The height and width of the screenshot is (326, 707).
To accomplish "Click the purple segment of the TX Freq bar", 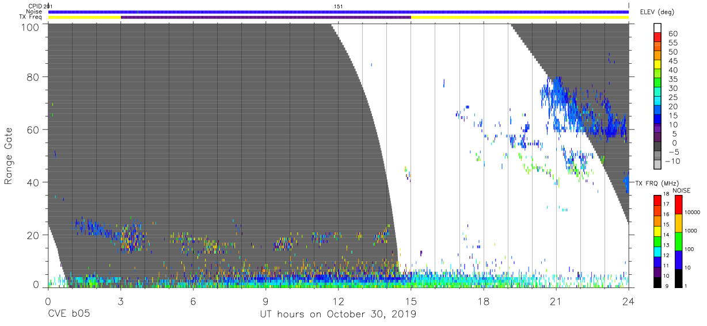I will pos(265,17).
